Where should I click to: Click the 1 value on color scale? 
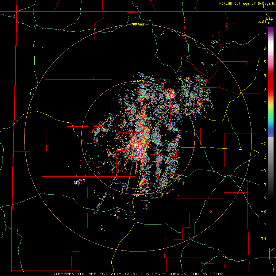point(265,116)
